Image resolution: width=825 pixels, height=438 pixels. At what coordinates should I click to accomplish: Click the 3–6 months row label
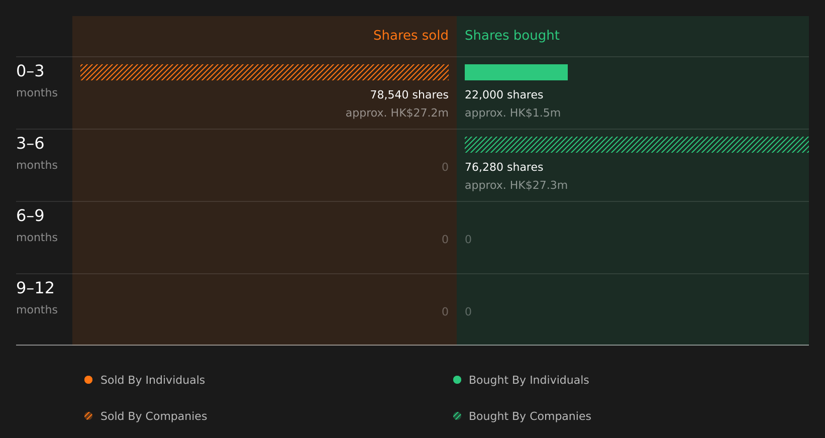[37, 153]
